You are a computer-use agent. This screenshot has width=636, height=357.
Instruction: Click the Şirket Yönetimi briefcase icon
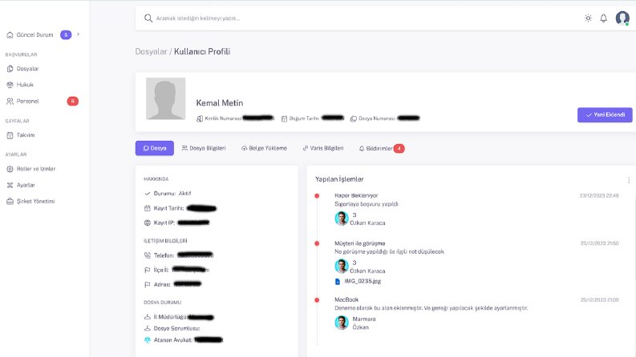pyautogui.click(x=10, y=201)
